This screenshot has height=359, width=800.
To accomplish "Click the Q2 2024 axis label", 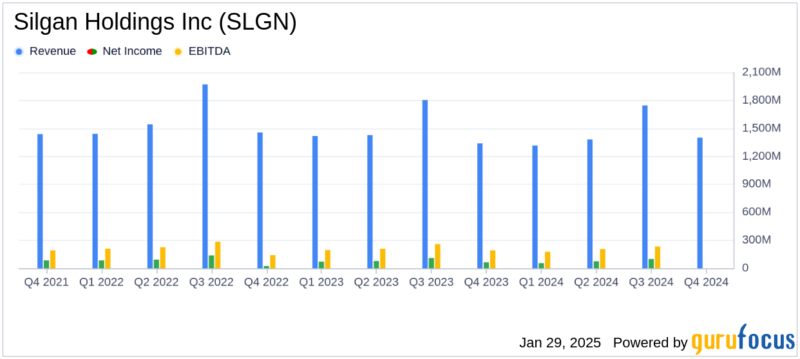I will point(596,282).
